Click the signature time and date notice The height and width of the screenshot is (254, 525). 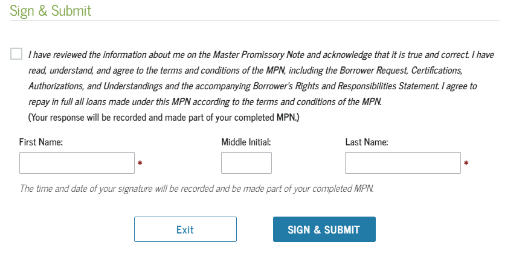197,188
